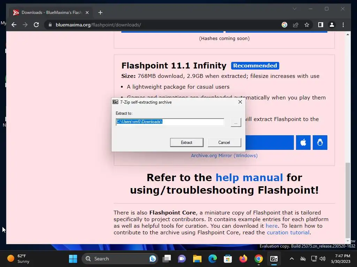Share this page icon
This screenshot has height=267, width=357.
click(296, 25)
